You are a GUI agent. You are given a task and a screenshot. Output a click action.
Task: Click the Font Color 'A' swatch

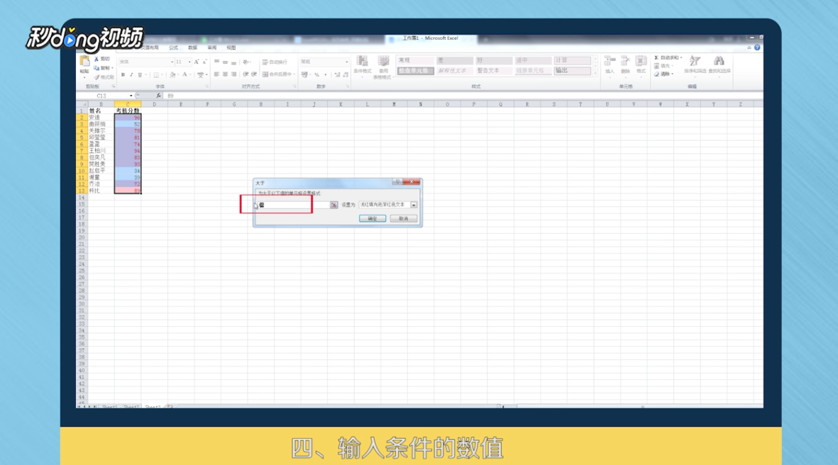point(185,74)
